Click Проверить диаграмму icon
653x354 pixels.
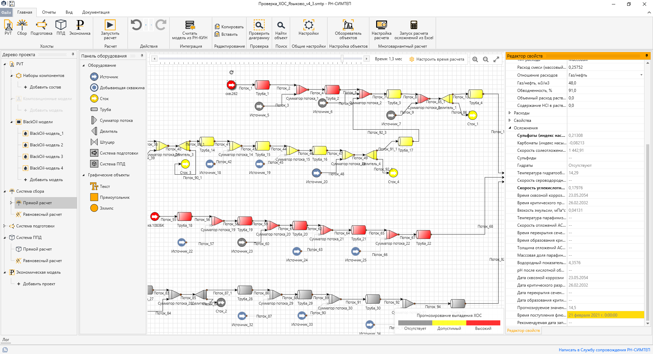pos(259,25)
